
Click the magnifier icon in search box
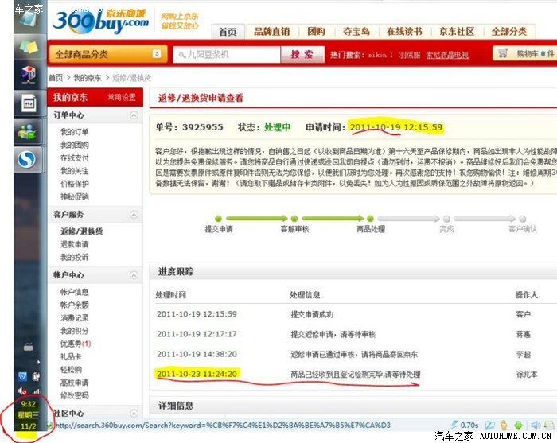182,55
